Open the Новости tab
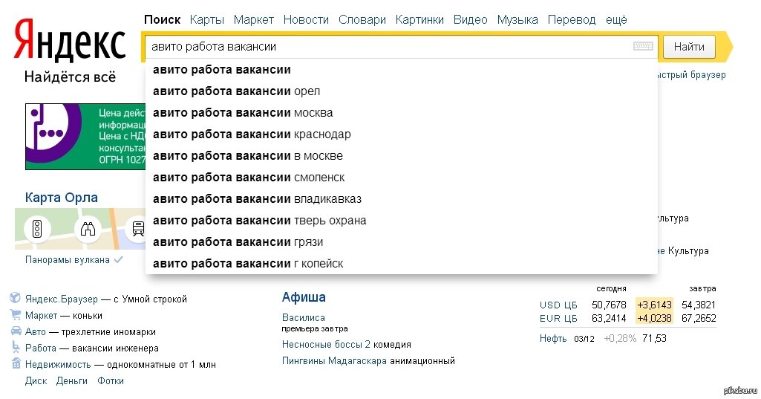 (306, 20)
